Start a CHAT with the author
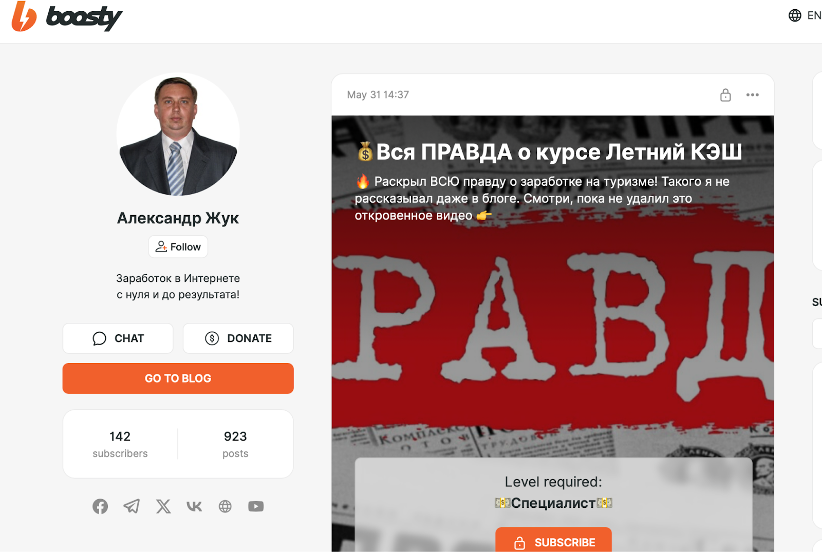Screen dimensions: 822x552 [118, 338]
